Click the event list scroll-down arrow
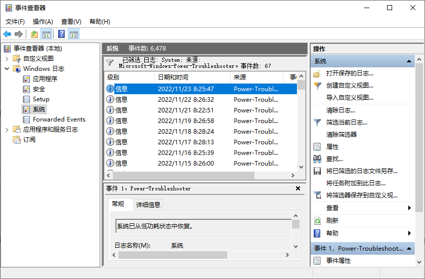This screenshot has width=425, height=279. (x=301, y=167)
